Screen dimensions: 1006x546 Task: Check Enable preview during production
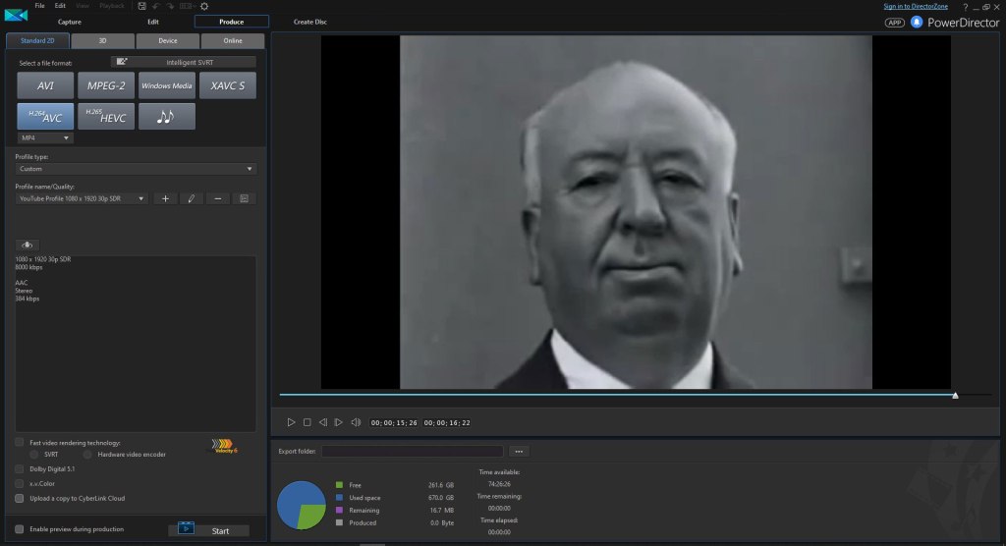20,529
